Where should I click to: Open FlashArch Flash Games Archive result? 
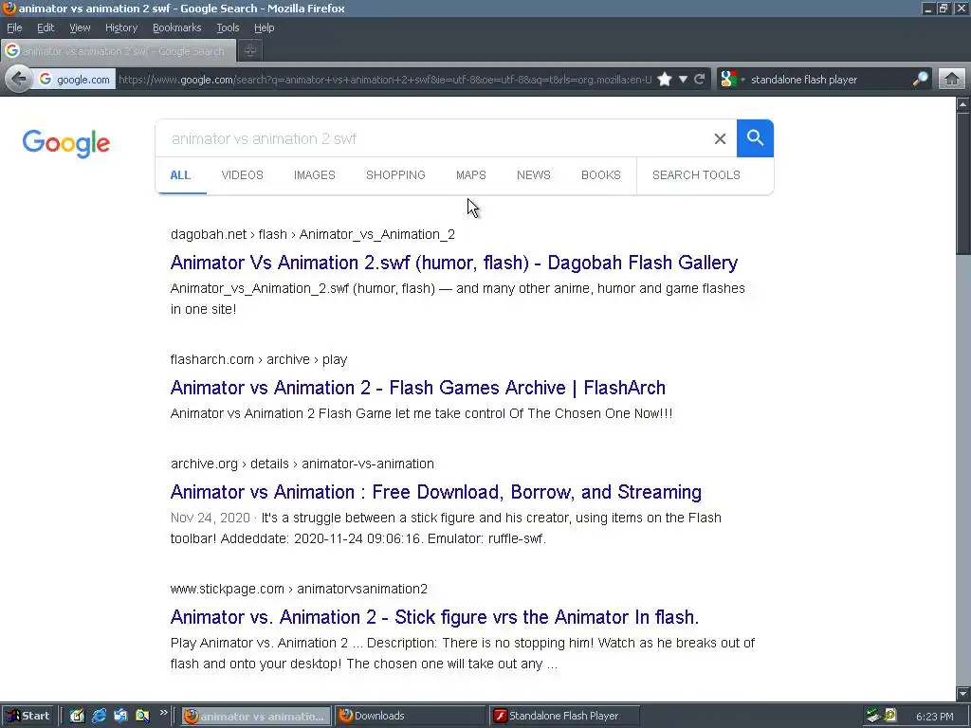coord(418,388)
